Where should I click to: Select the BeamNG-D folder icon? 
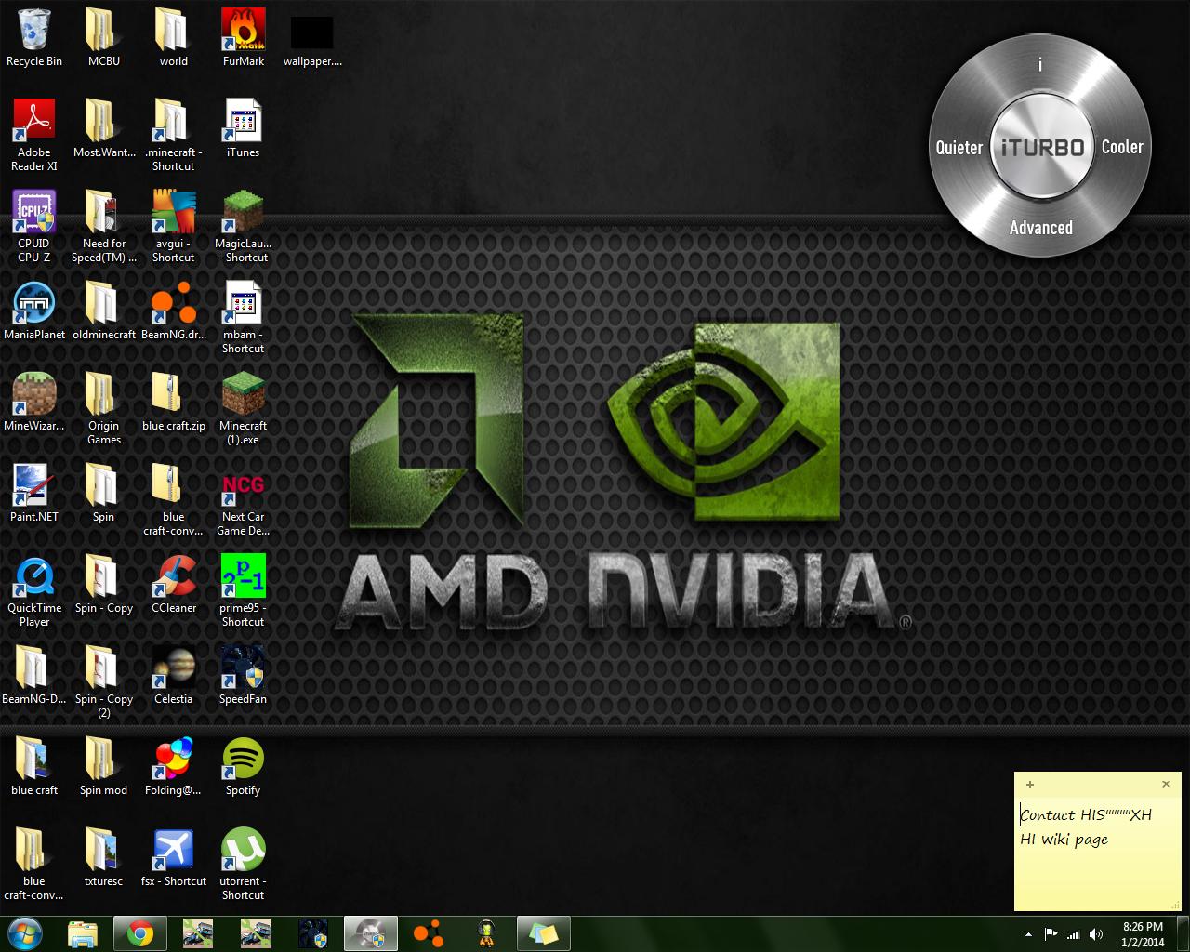[x=34, y=676]
